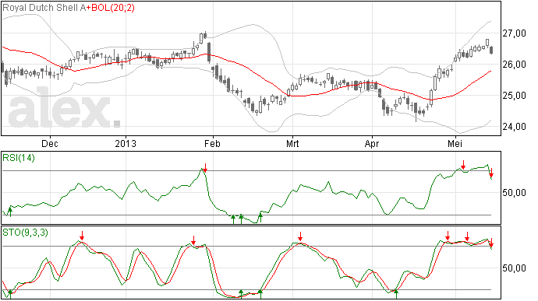The width and height of the screenshot is (538, 301).
Task: Select the red +BOL(20;2) indicator label
Action: 111,8
